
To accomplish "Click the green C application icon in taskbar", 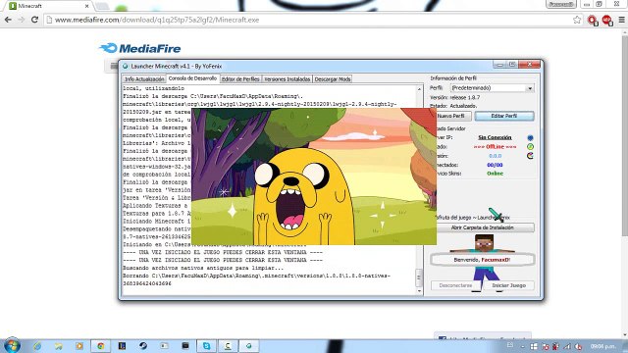I will (228, 346).
